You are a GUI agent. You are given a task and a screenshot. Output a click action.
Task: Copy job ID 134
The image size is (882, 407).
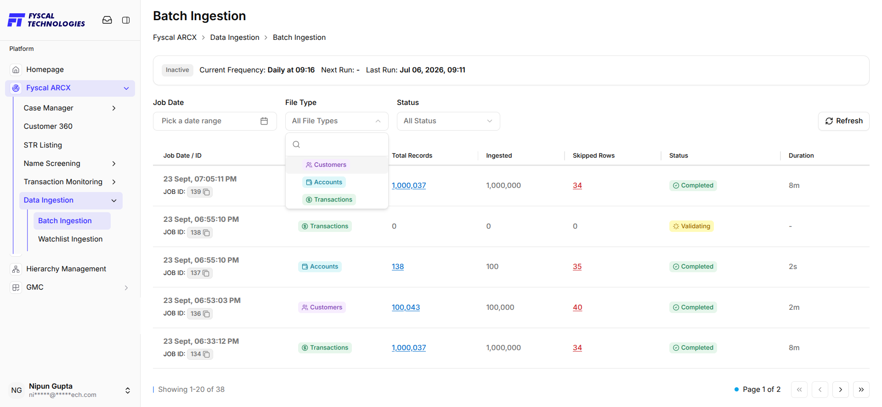click(207, 354)
